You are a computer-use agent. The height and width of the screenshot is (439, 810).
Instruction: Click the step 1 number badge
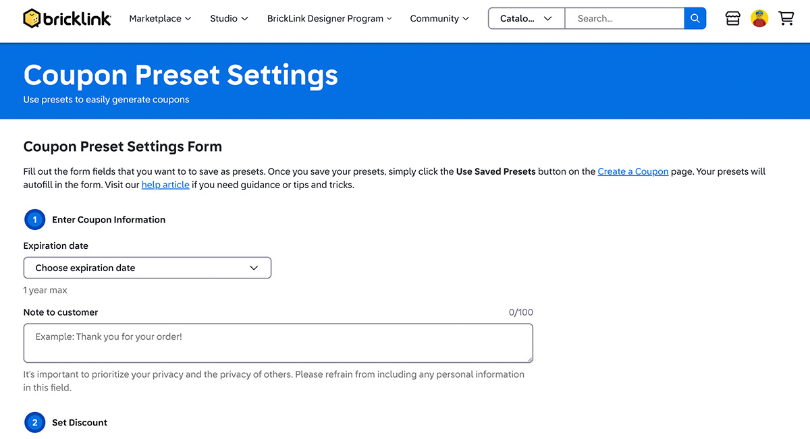pos(34,220)
